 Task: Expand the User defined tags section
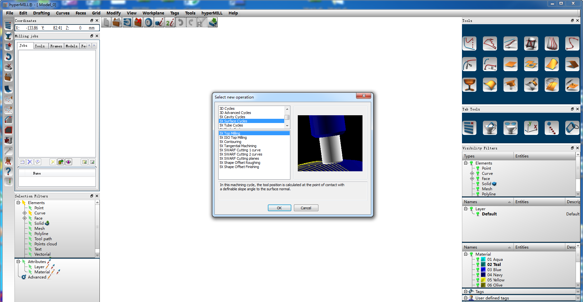tap(465, 298)
